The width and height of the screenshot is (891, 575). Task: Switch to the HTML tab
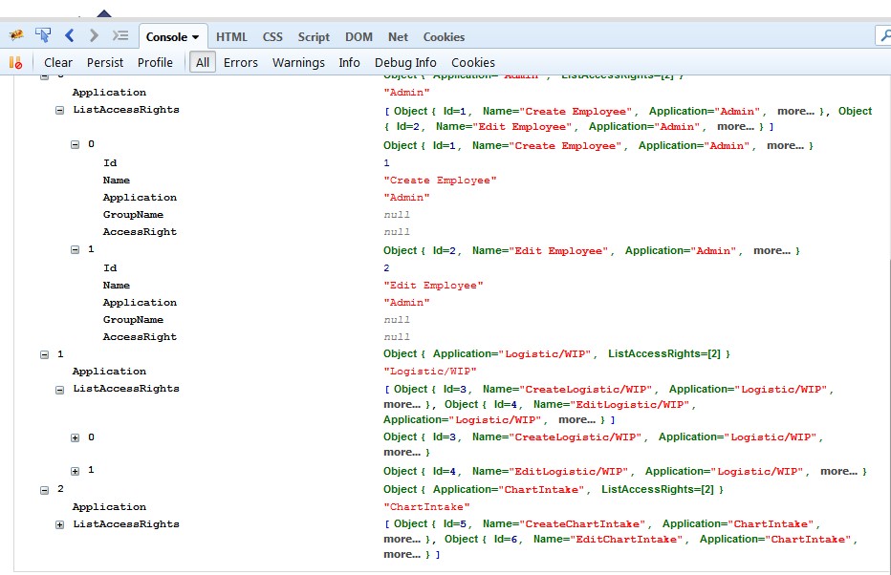click(x=231, y=36)
